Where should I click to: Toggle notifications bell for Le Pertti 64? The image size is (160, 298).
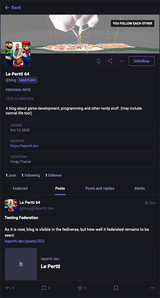point(99,61)
